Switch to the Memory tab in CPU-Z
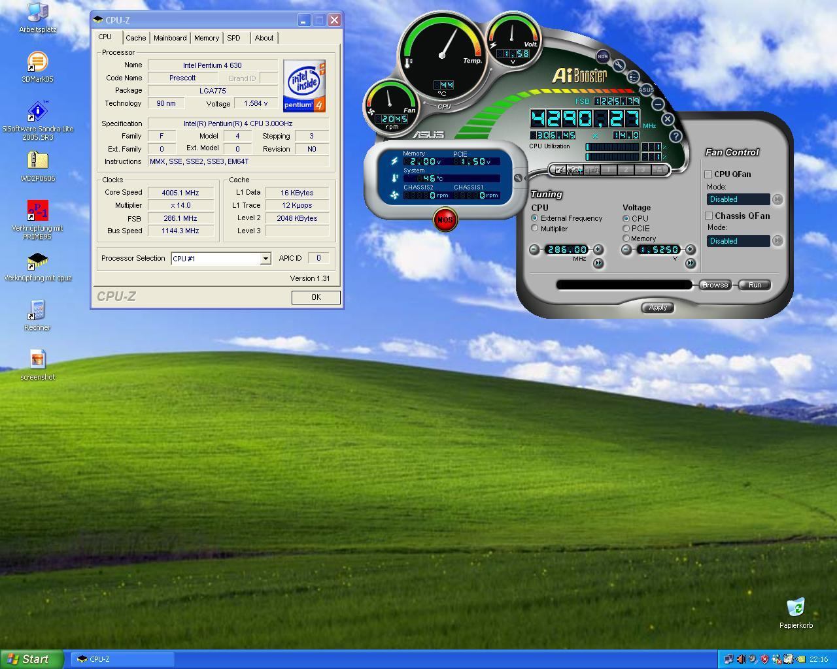This screenshot has height=669, width=837. click(x=207, y=38)
